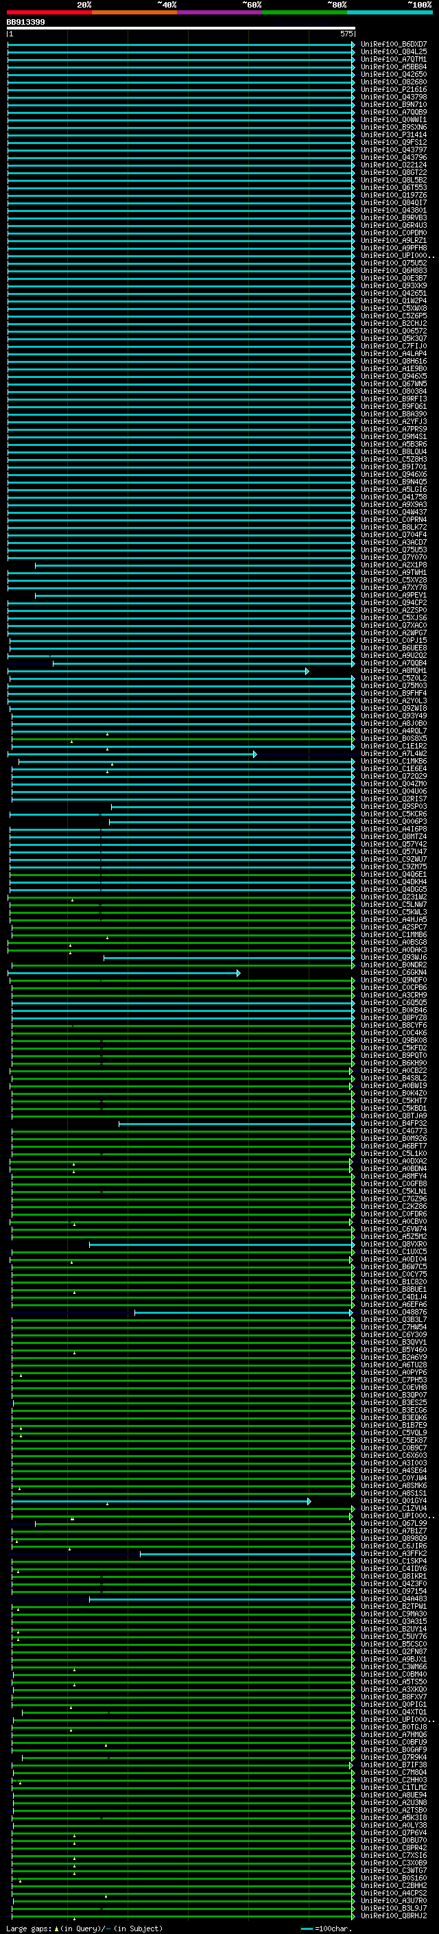439x1934 pixels.
Task: Open hit UniRef100_B6DXD7
Action: coord(394,45)
